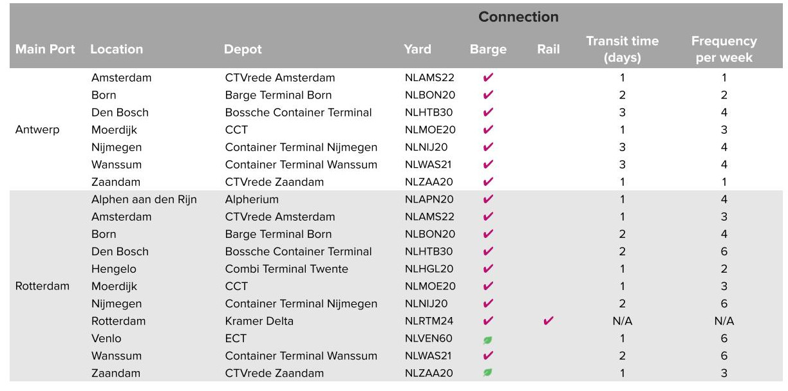Select the Rail column header

click(548, 50)
